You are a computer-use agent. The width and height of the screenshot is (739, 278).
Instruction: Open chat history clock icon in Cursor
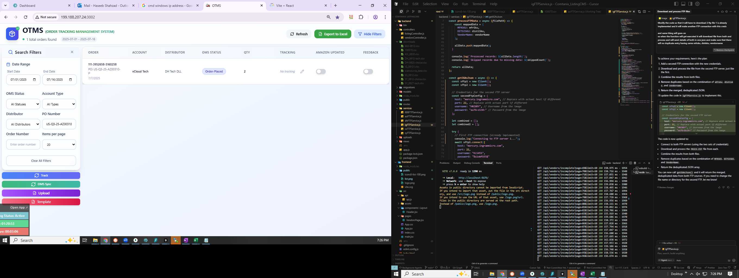pos(727,11)
